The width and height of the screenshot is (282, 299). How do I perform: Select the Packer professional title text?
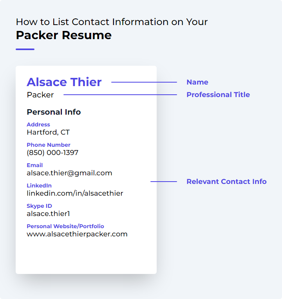(40, 95)
